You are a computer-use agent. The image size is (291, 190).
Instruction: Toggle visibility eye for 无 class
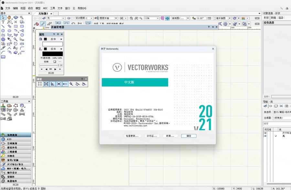tap(265, 136)
